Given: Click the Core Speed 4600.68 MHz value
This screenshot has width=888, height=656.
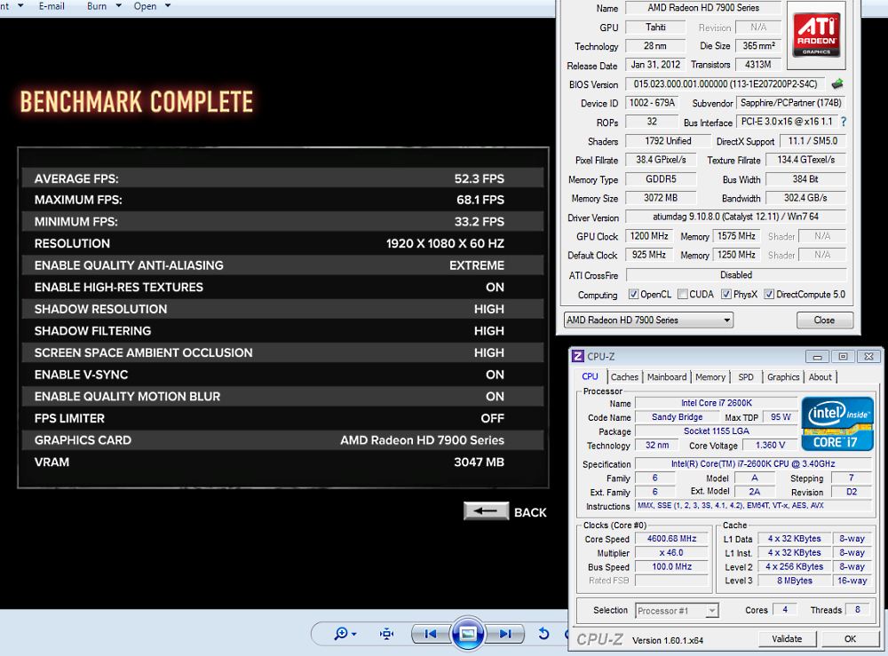Looking at the screenshot, I should (x=671, y=539).
